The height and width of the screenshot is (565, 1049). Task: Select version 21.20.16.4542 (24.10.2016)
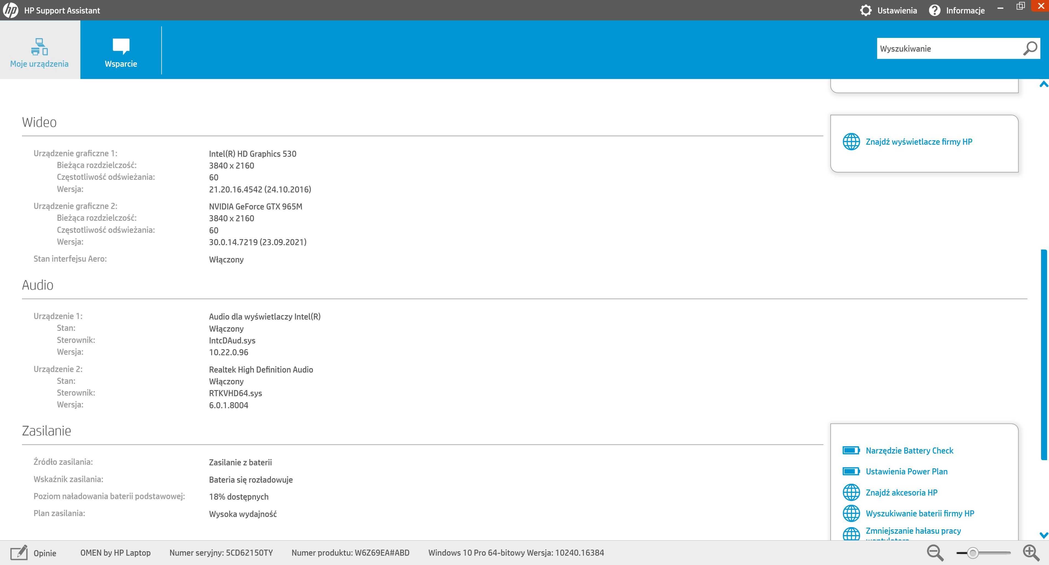click(x=260, y=189)
